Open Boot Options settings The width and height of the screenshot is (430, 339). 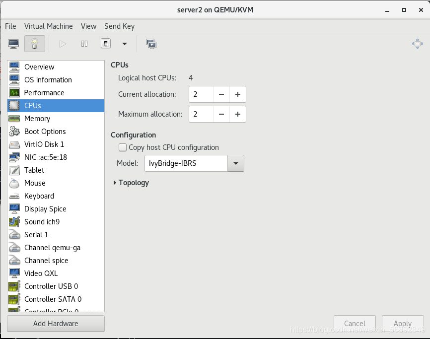click(x=56, y=131)
